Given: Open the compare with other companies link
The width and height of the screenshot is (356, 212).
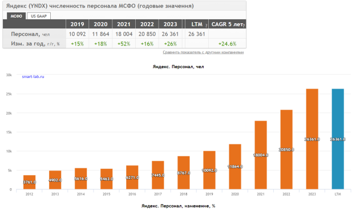Looking at the screenshot, I should 203,52.
